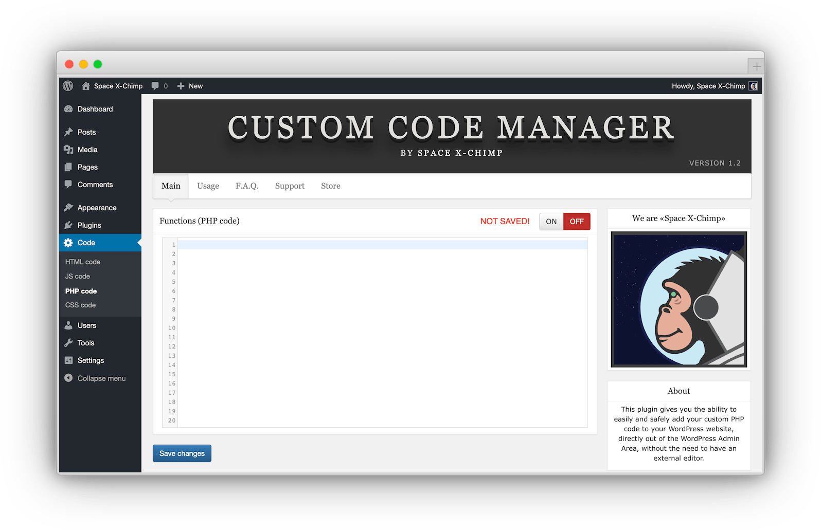The width and height of the screenshot is (821, 532).
Task: Open the F.A.Q. tab
Action: (x=247, y=186)
